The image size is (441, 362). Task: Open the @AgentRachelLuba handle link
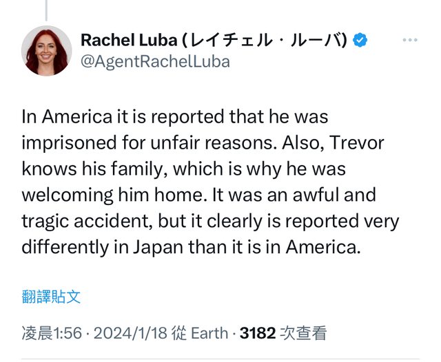pos(155,61)
